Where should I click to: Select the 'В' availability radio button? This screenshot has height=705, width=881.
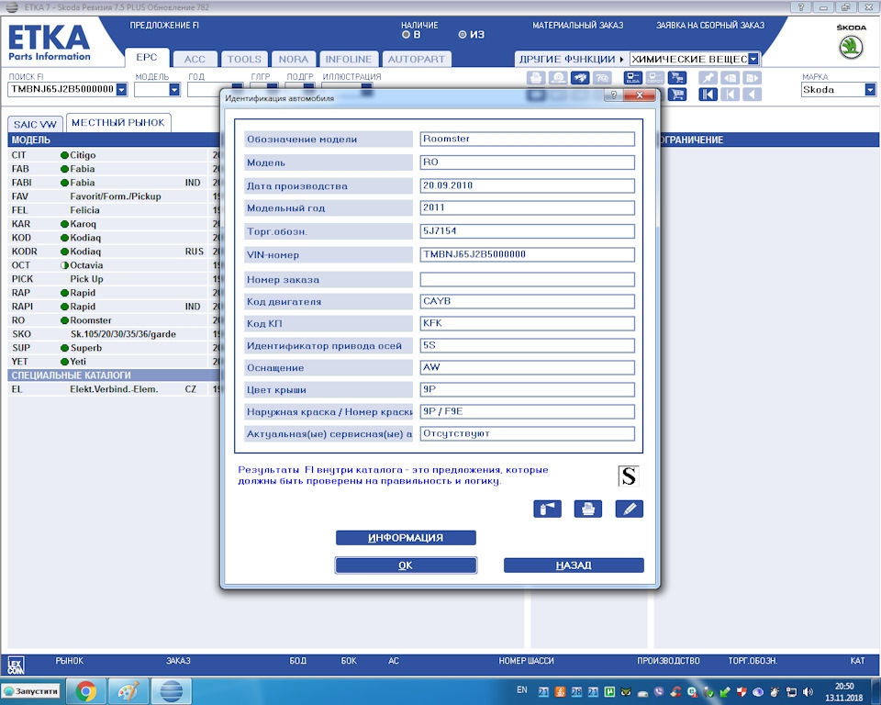406,35
